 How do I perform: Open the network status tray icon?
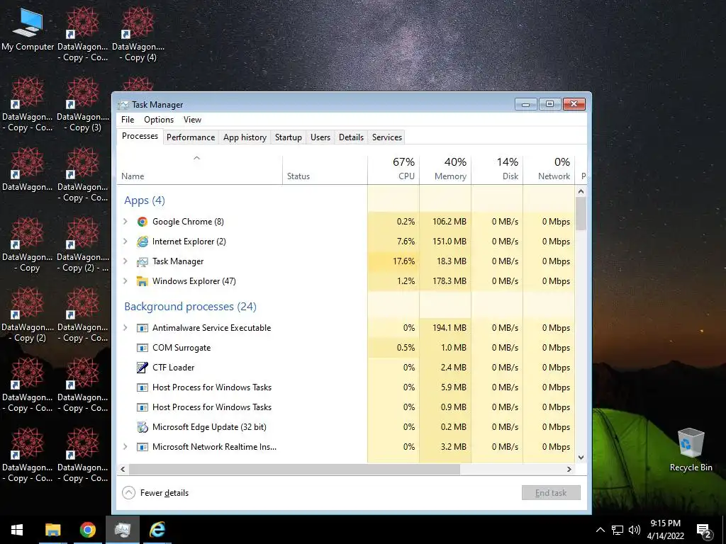pyautogui.click(x=618, y=530)
